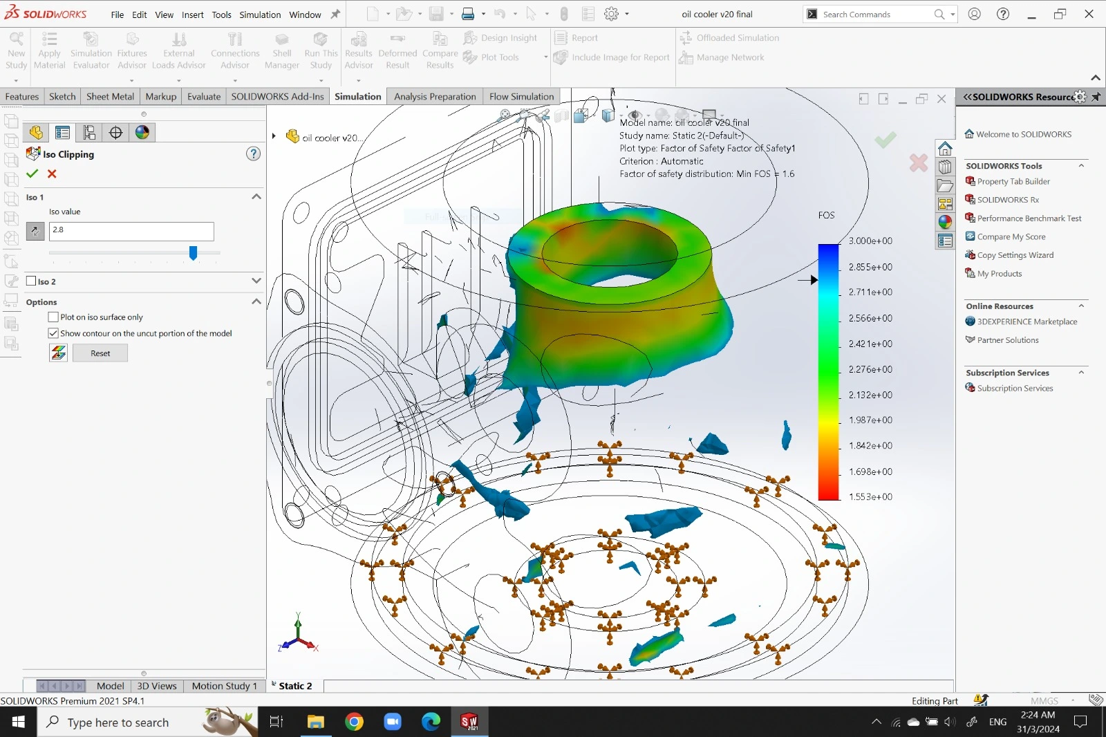
Task: Open the Simulation menu
Action: [260, 15]
